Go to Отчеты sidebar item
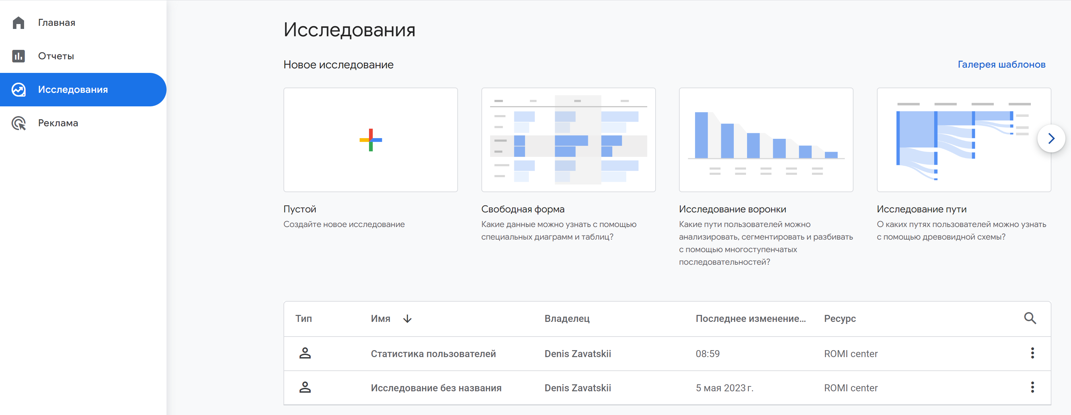Screen dimensions: 1071x415 click(56, 56)
